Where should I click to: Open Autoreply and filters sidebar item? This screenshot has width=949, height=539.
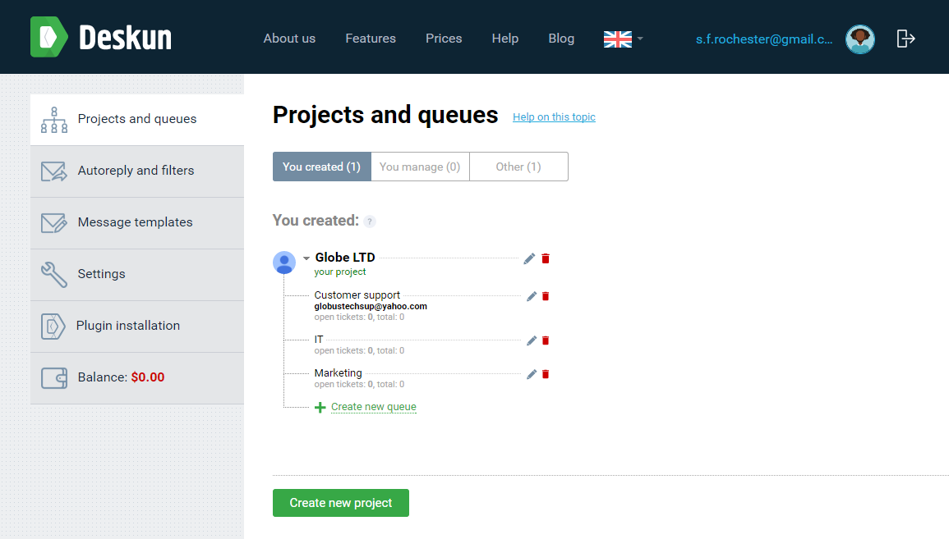click(x=137, y=171)
